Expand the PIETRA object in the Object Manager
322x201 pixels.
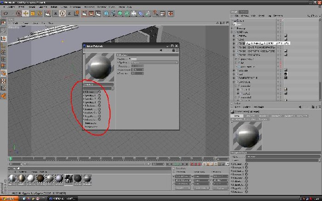pos(234,36)
